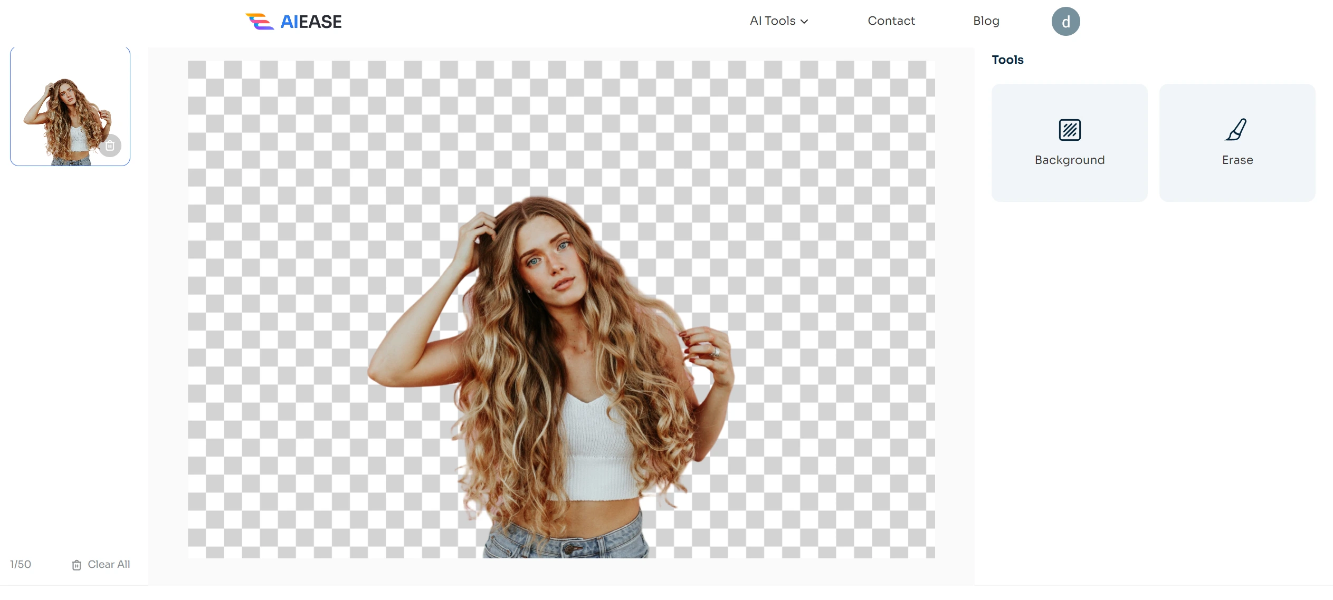
Task: Open the AI Tools menu
Action: (778, 21)
